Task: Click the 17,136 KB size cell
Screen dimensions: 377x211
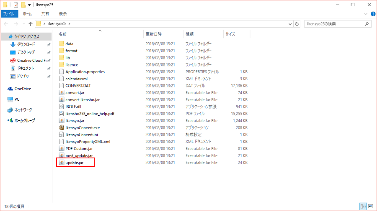Action: (239, 86)
